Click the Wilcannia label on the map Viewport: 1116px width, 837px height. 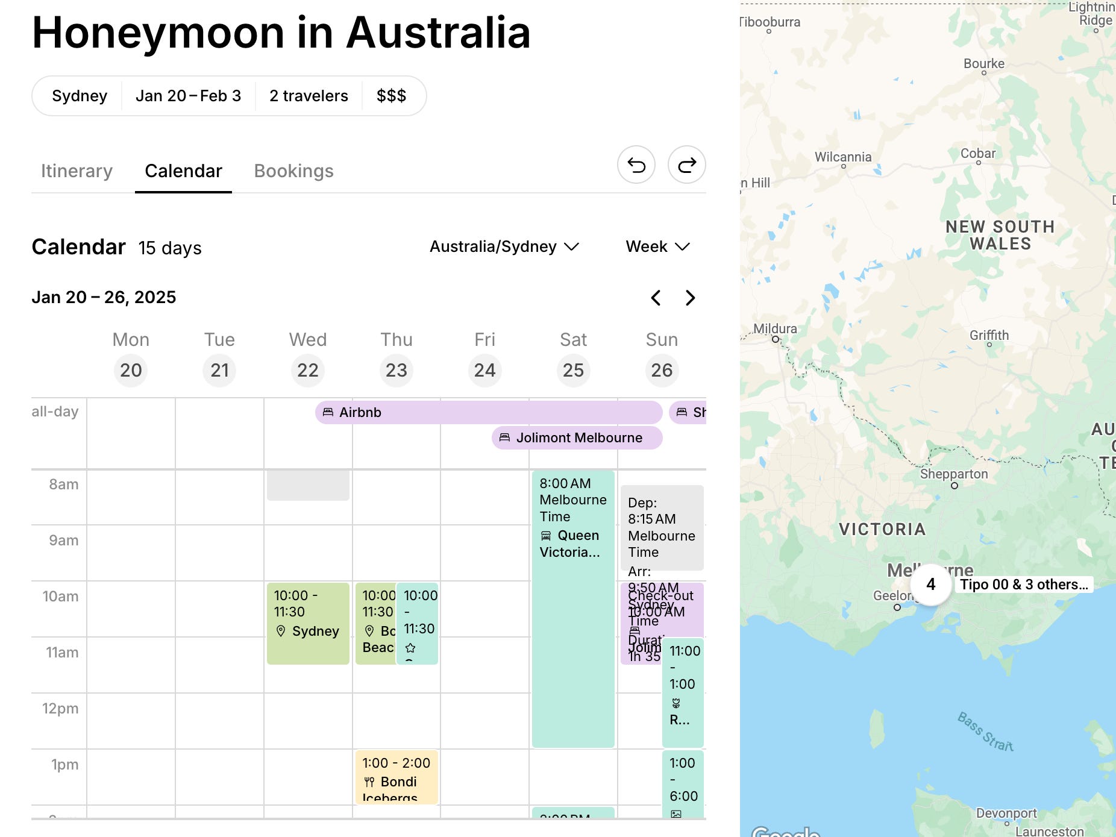843,157
